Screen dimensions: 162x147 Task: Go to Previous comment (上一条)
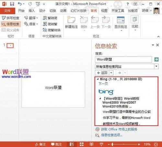tap(95, 22)
